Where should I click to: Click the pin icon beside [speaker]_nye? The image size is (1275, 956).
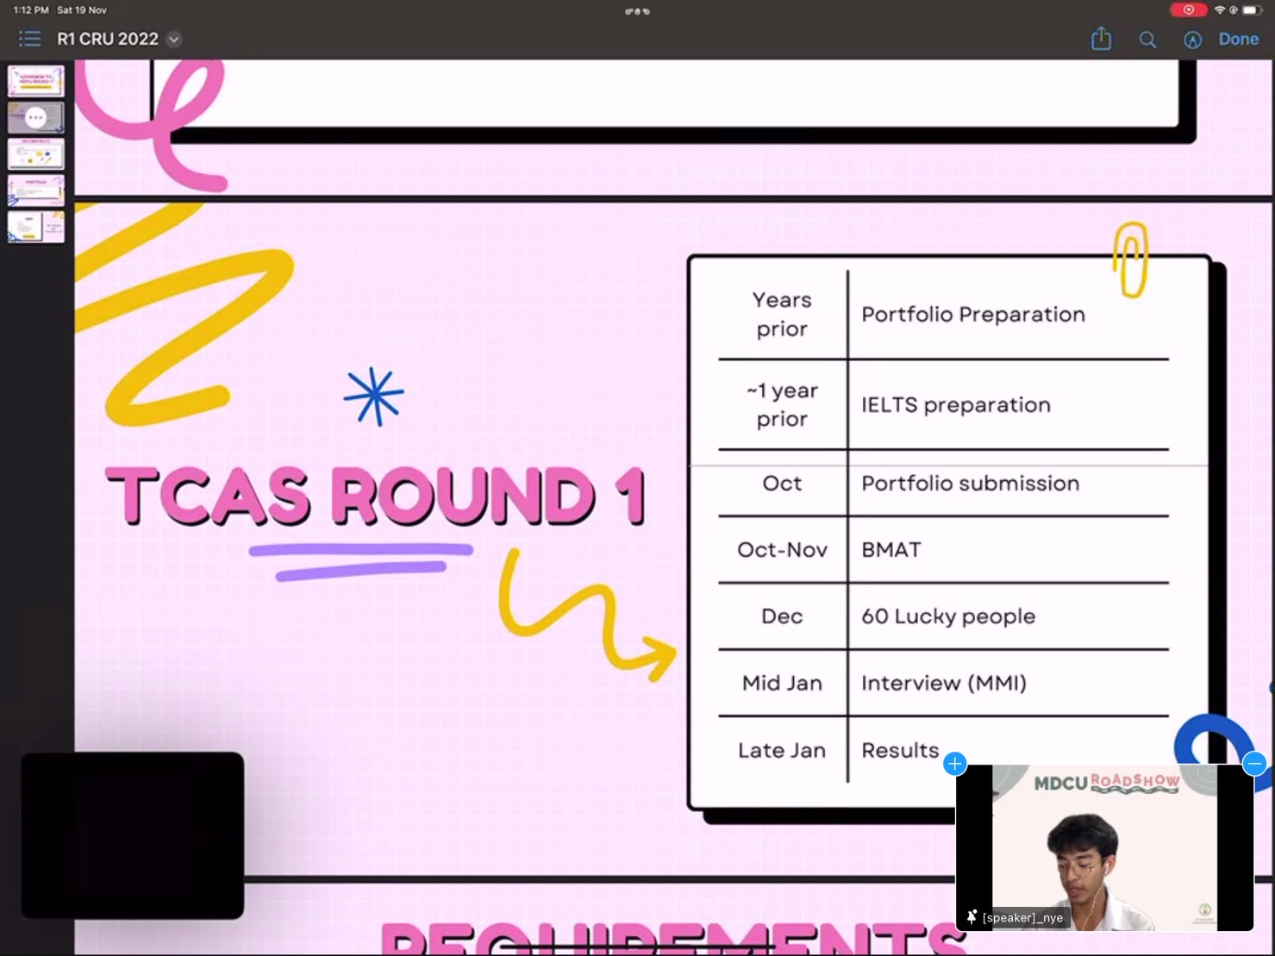pyautogui.click(x=972, y=917)
